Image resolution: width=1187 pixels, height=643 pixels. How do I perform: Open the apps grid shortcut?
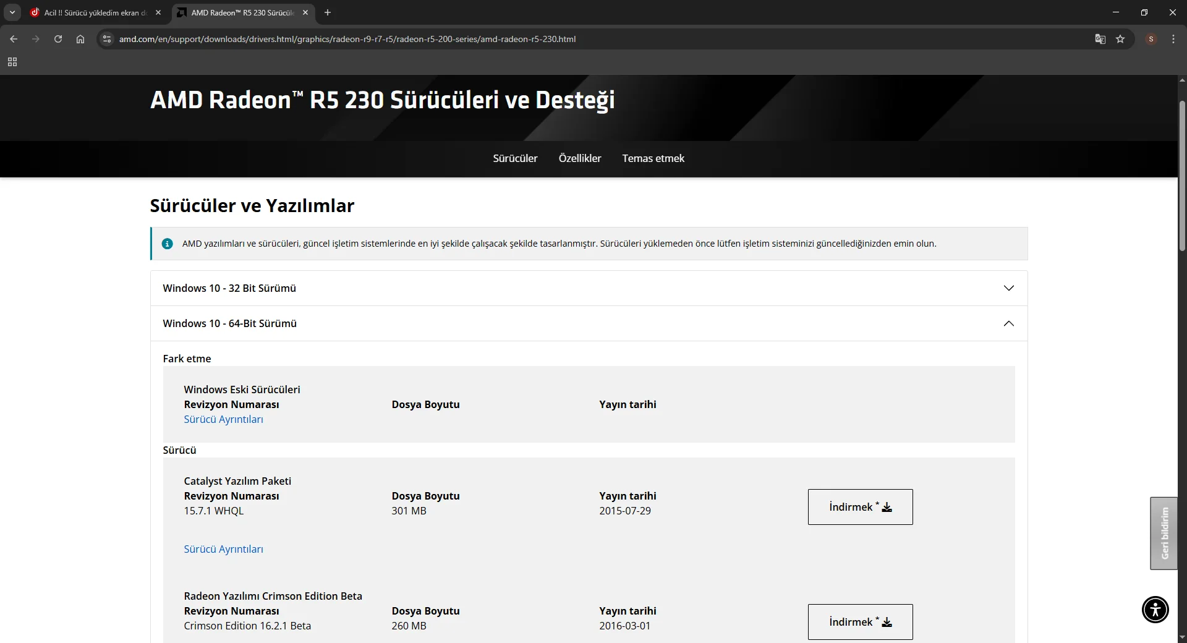[12, 62]
